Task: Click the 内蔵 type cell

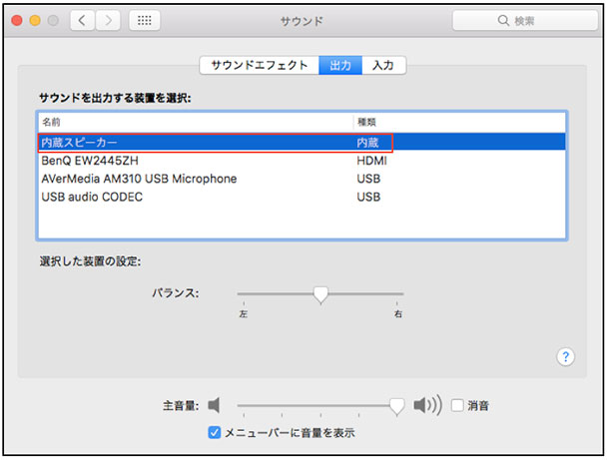Action: pos(367,143)
